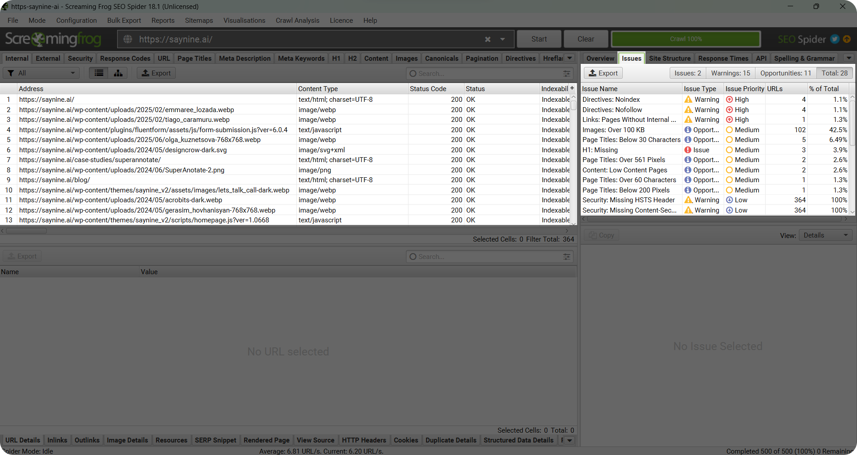This screenshot has width=857, height=455.
Task: Select the SERP Snippet bottom tab
Action: [x=215, y=440]
